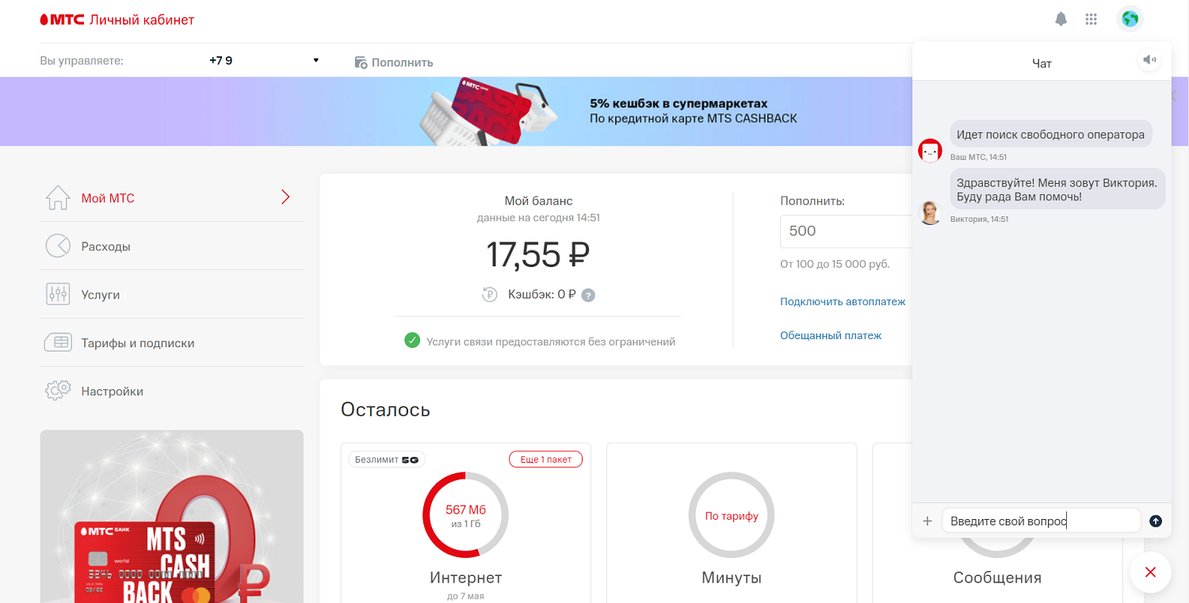Mute chat sound with speaker icon

1149,60
